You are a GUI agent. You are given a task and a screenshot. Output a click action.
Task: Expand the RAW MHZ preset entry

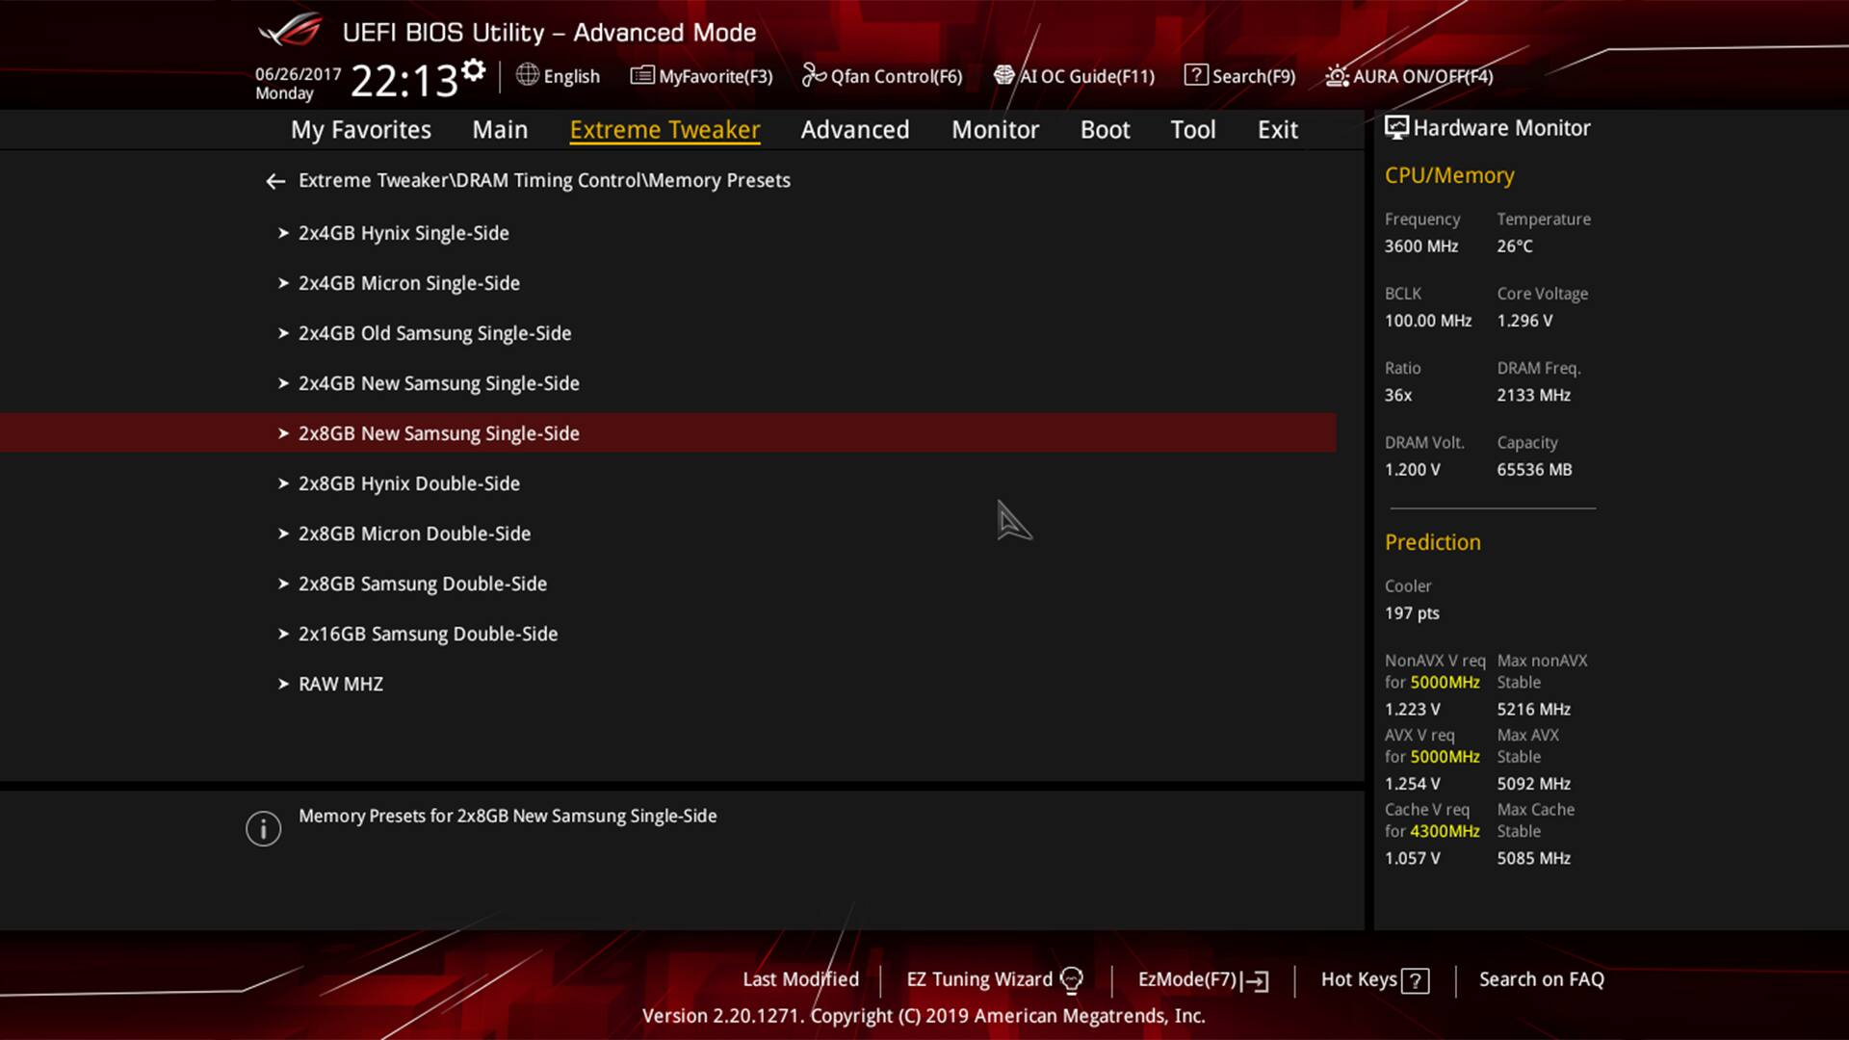pos(340,684)
